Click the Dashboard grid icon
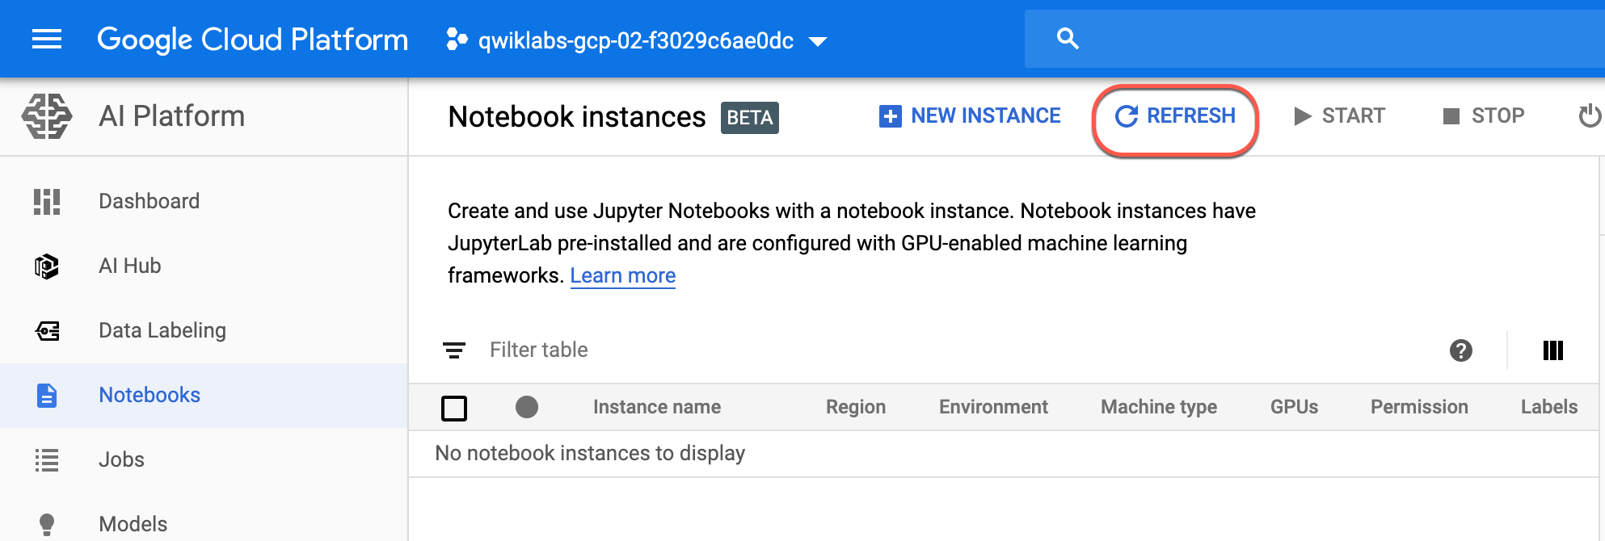1605x541 pixels. tap(47, 202)
